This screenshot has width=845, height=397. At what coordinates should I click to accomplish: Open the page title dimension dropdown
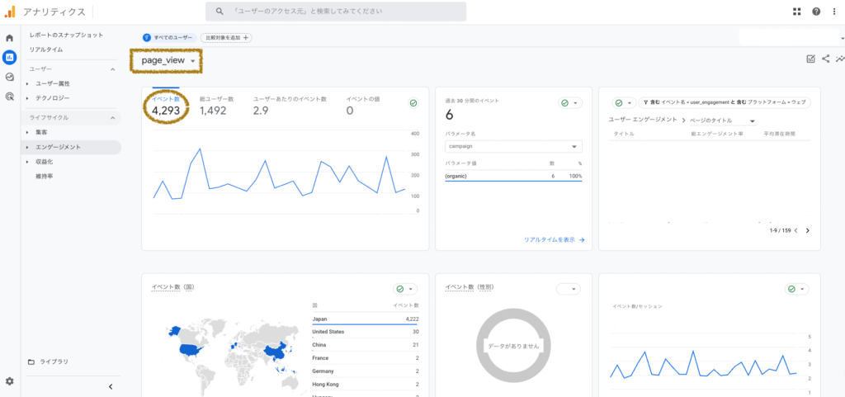[722, 121]
